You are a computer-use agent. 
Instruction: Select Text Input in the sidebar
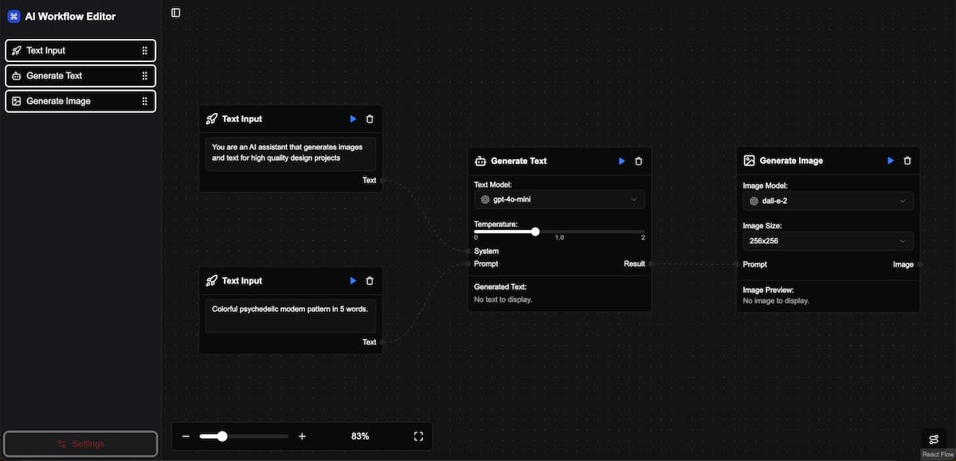coord(80,50)
